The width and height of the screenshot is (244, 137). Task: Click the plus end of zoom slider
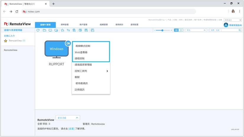171,30
